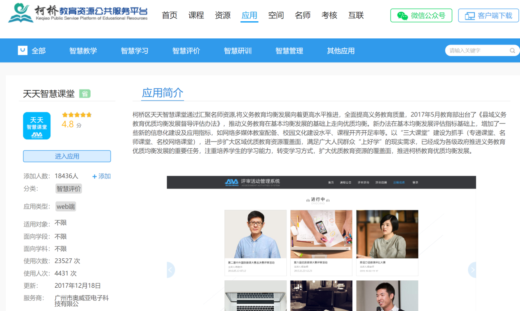Click the + 添加 link

pos(102,176)
